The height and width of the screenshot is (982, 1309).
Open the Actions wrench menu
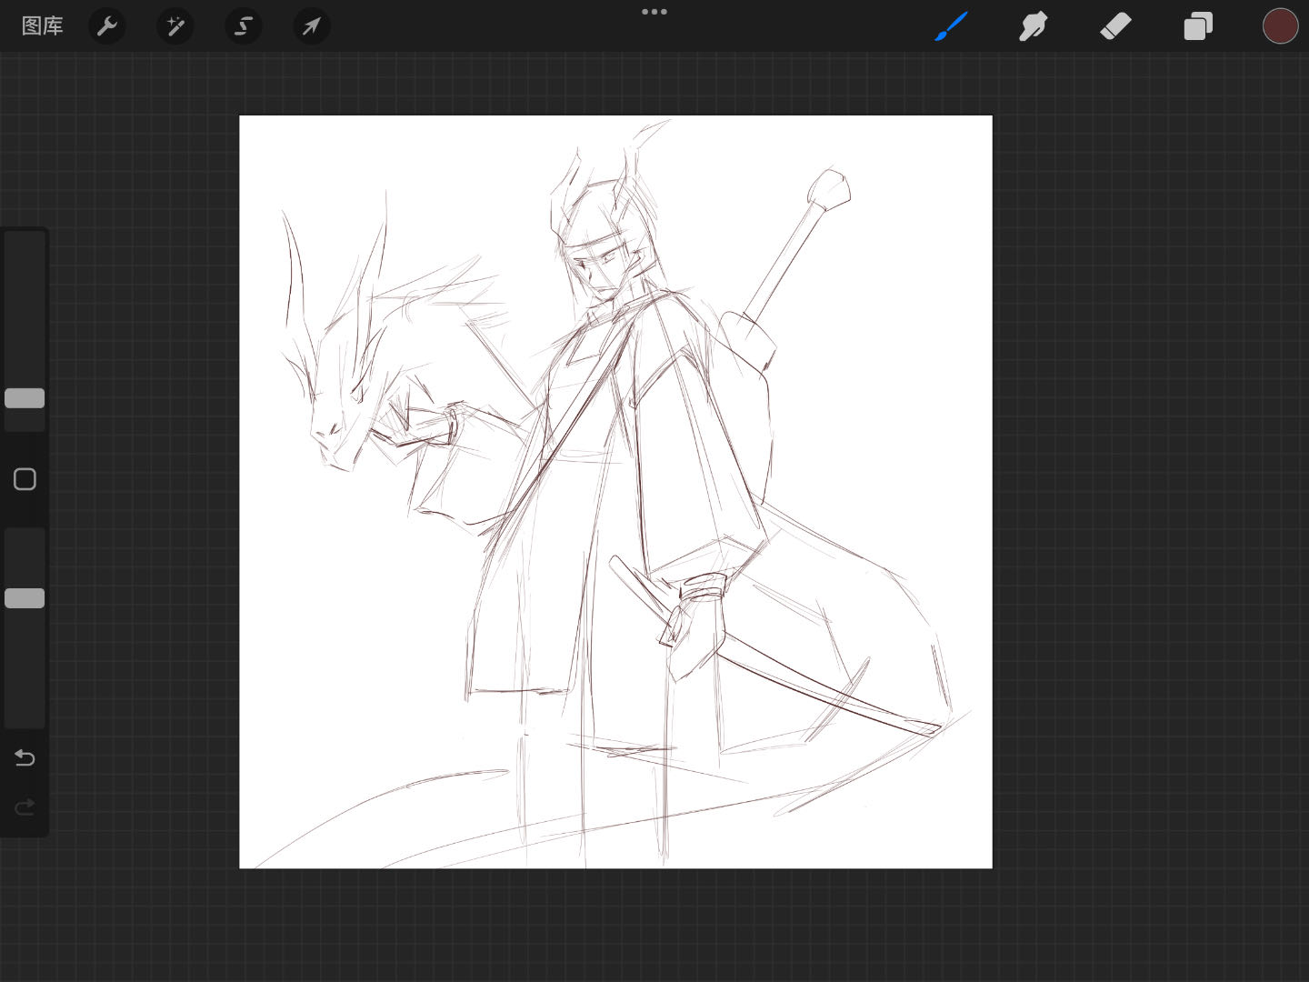tap(107, 26)
